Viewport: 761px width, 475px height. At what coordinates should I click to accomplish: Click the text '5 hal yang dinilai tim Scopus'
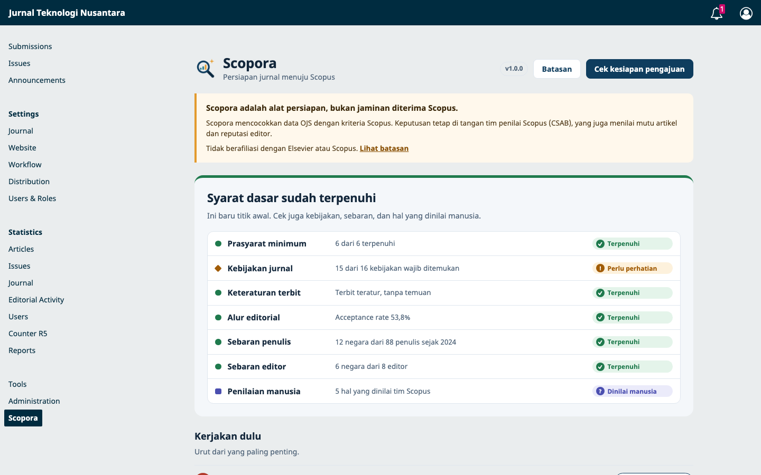383,391
